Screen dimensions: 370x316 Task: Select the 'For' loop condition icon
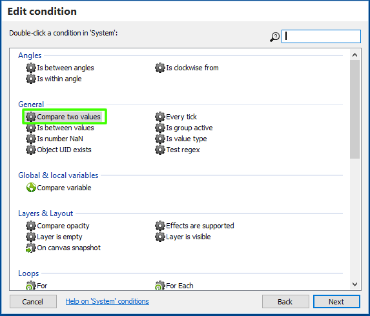point(31,285)
